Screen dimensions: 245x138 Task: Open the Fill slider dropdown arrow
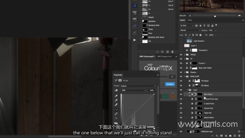[x=216, y=35]
